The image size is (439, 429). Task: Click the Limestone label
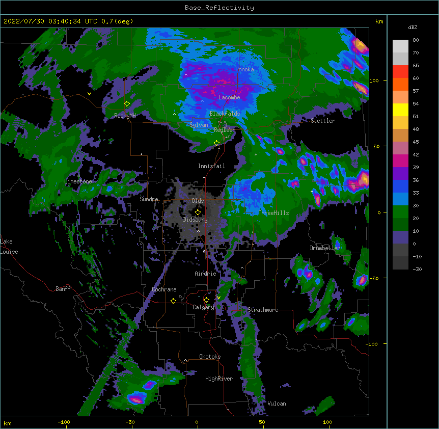[78, 181]
